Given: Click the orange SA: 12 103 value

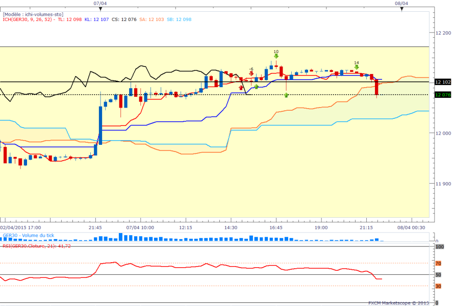Looking at the screenshot, I should coord(150,20).
